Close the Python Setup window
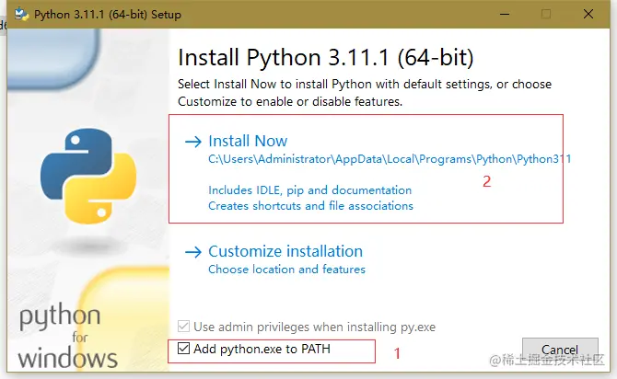Screen dimensions: 617x379 (588, 14)
